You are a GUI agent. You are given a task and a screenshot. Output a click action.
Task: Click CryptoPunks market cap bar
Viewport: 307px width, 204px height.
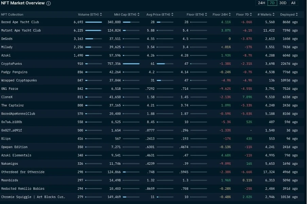tap(131, 64)
